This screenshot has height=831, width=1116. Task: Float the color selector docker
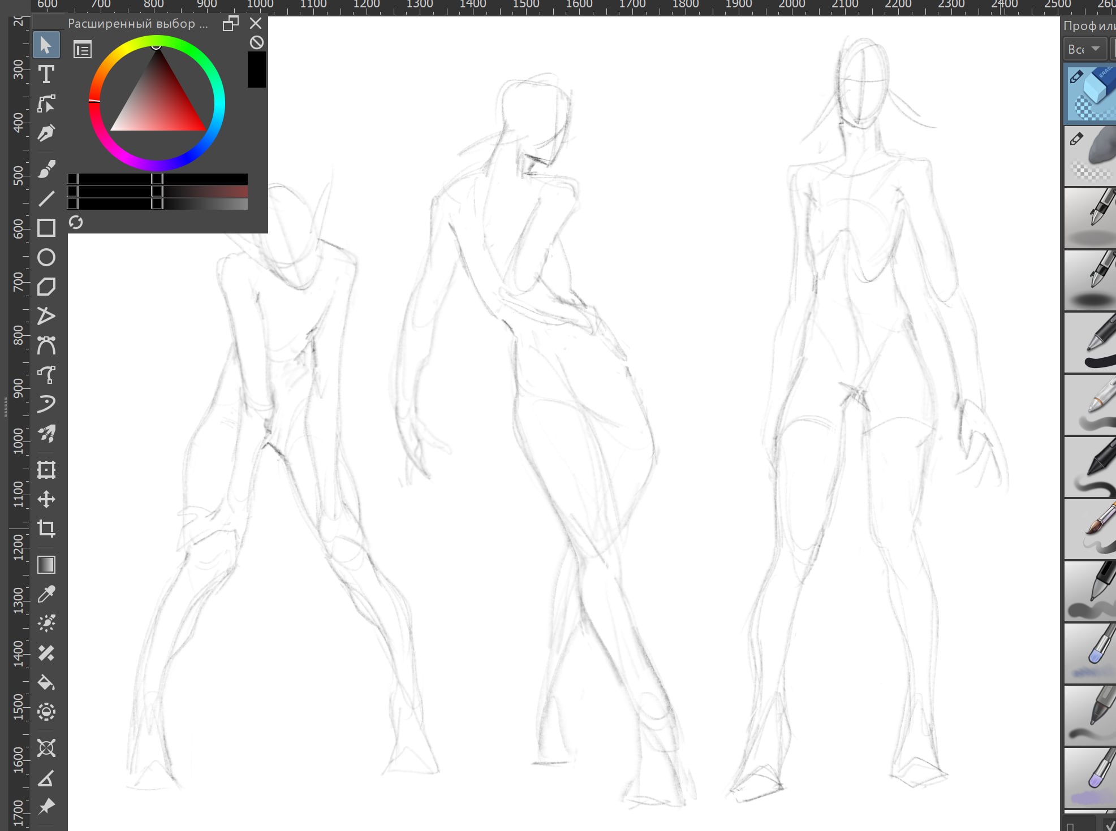click(x=230, y=23)
